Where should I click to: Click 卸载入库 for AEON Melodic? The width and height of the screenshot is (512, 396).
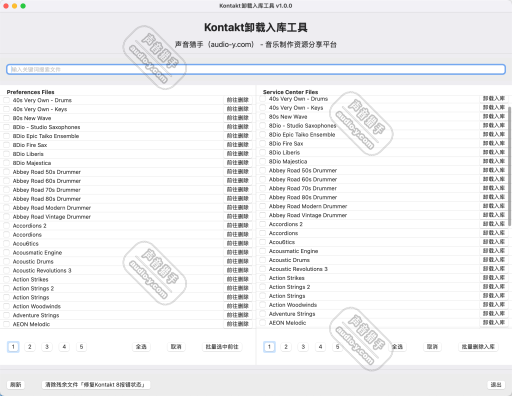tap(494, 322)
